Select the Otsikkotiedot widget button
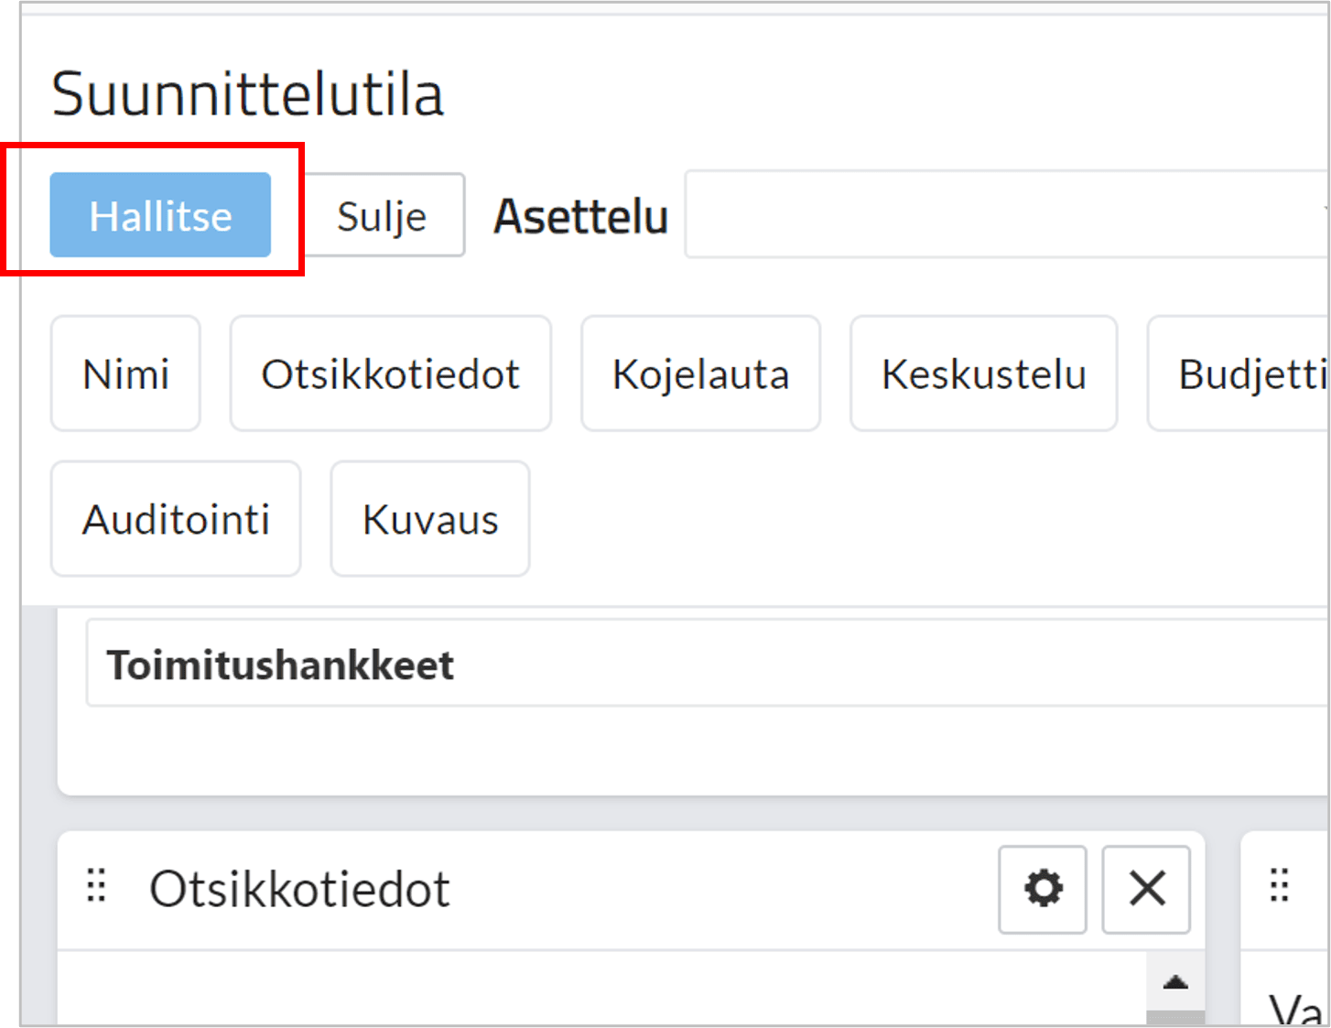Image resolution: width=1331 pixels, height=1028 pixels. tap(391, 373)
